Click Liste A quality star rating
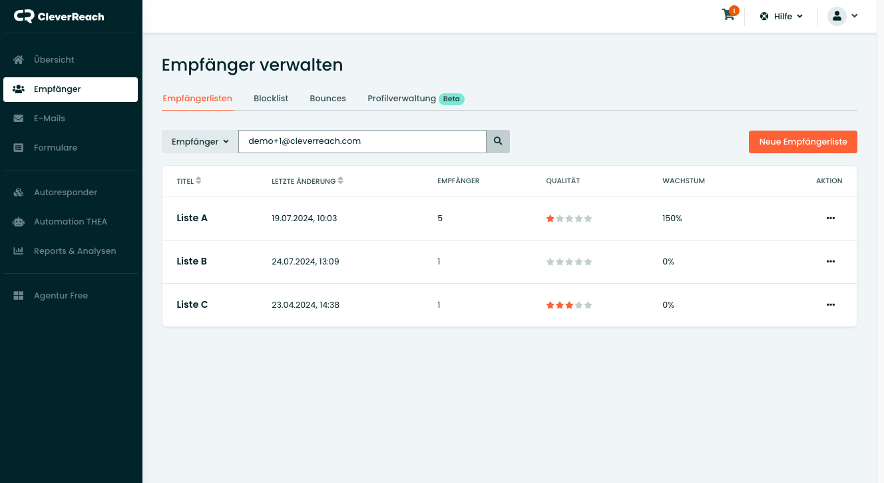The height and width of the screenshot is (483, 884). [569, 219]
